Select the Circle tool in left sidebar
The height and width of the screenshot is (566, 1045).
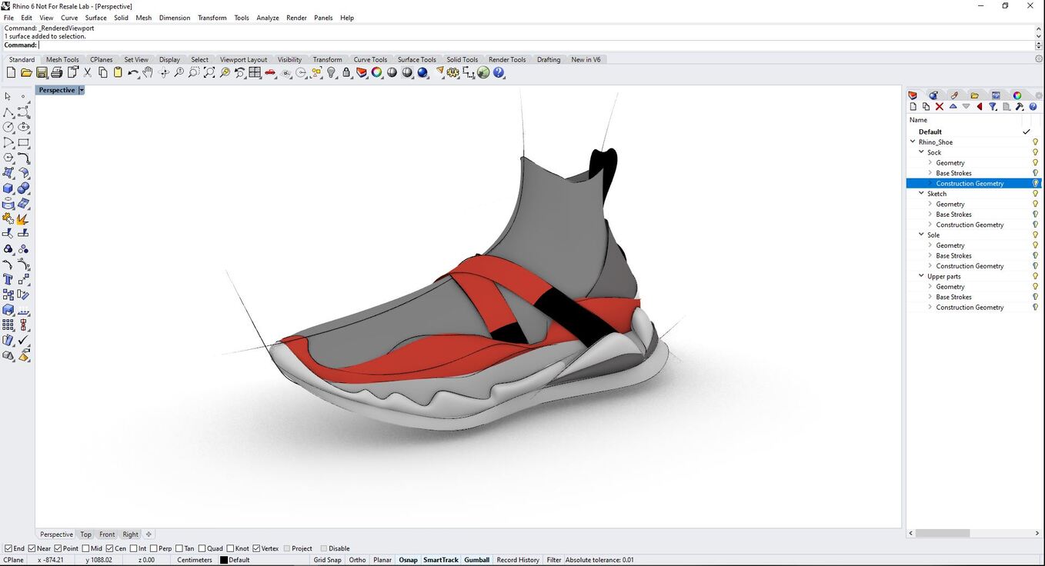[8, 127]
